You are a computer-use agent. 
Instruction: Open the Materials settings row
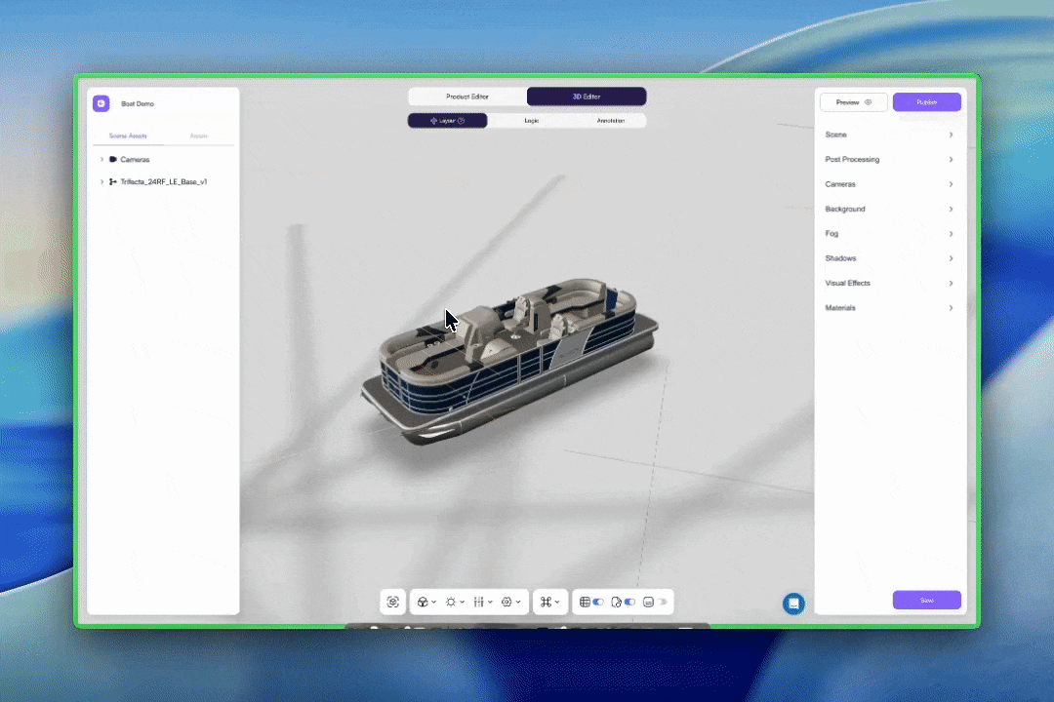[889, 308]
